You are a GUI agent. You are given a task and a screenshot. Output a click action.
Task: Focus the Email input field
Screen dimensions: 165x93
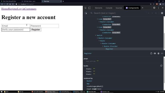pos(16,26)
